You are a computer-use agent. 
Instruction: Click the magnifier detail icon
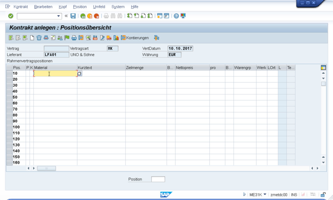(88, 38)
